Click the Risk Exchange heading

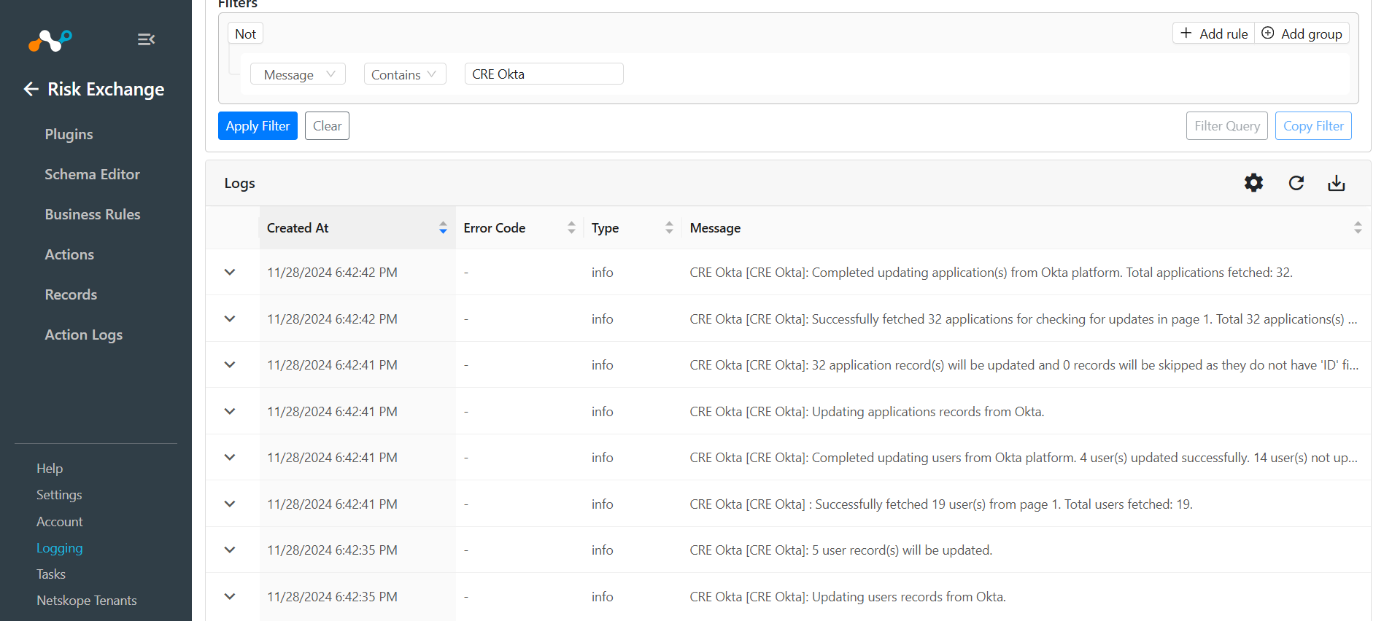pyautogui.click(x=106, y=89)
